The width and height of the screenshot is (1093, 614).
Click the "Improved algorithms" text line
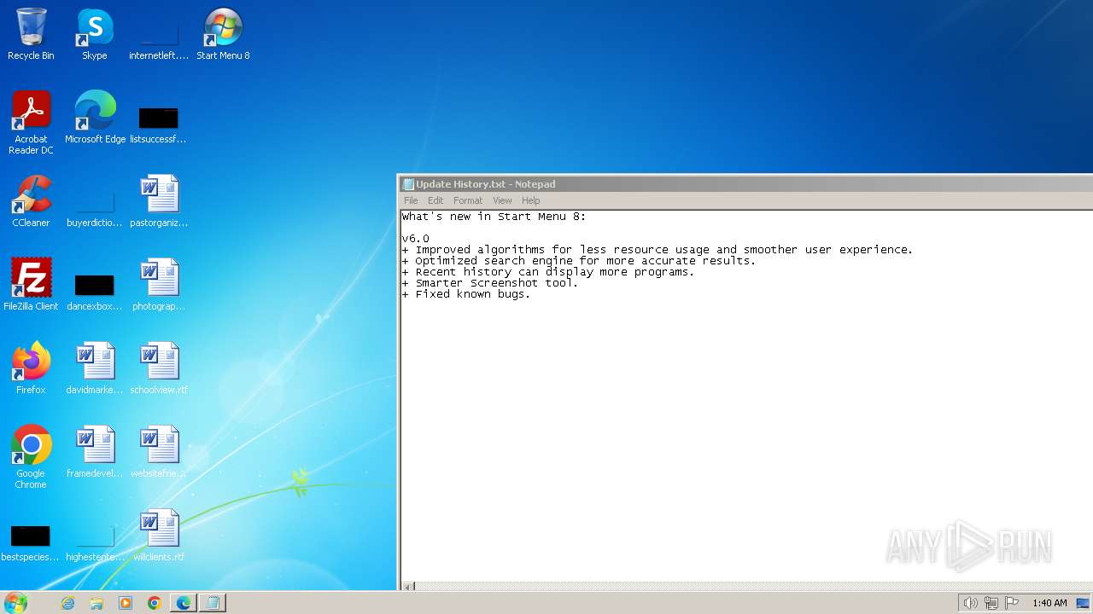(658, 250)
